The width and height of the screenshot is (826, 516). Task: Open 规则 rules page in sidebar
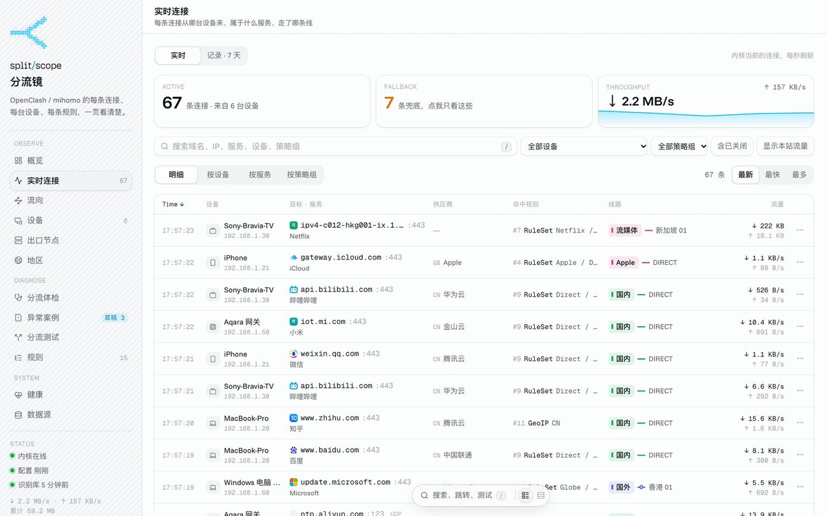71,357
